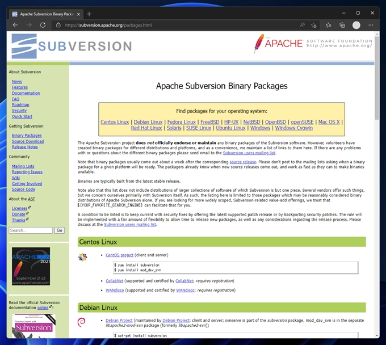Open the browser profile avatar
This screenshot has height=345, width=386.
click(x=356, y=25)
